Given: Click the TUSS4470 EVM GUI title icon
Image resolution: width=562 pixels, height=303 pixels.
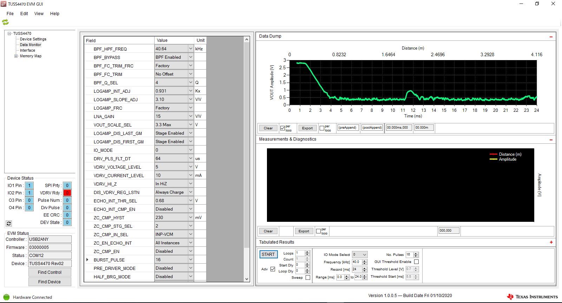Looking at the screenshot, I should click(4, 4).
